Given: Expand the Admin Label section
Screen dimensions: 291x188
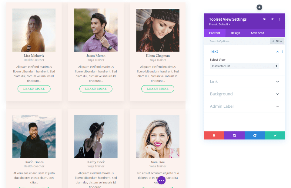Looking at the screenshot, I should point(244,106).
